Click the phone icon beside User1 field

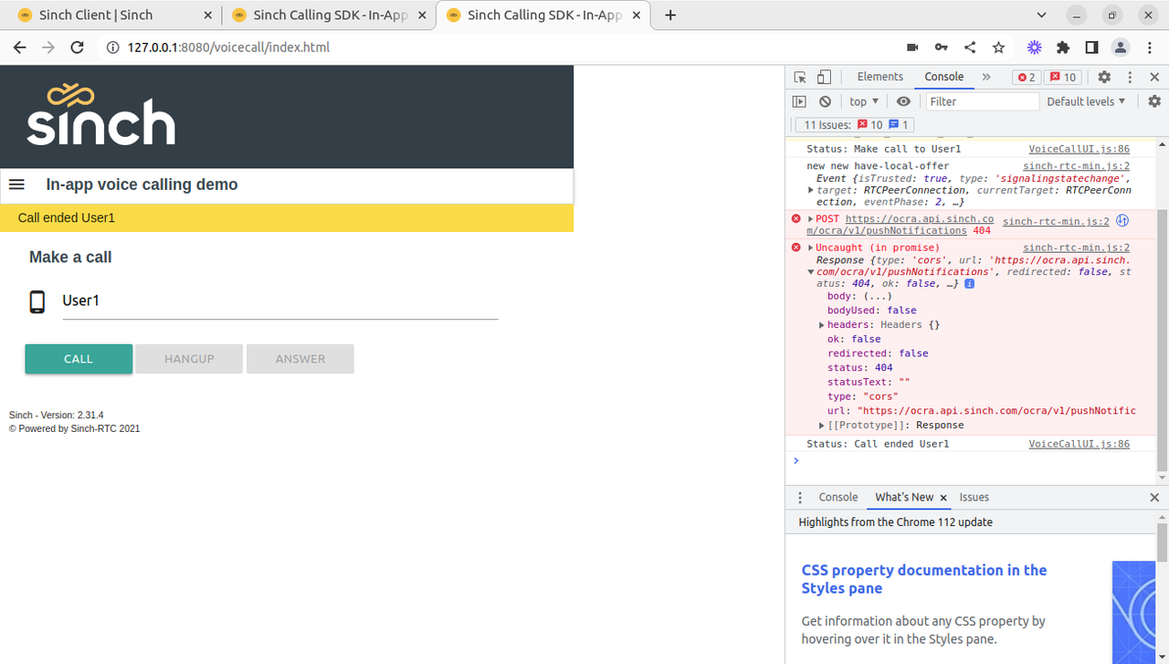(37, 301)
